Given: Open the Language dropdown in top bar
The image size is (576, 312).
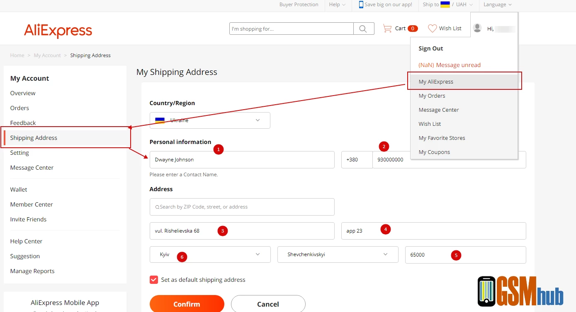Looking at the screenshot, I should (497, 5).
